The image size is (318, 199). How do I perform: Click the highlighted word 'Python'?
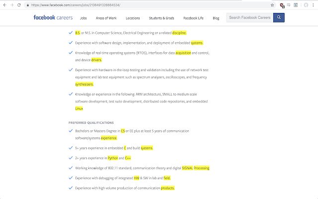113,158
